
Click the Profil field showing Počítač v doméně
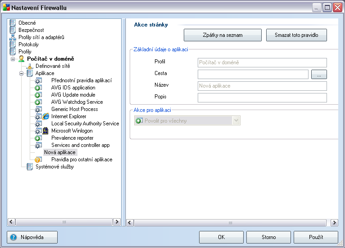[262, 63]
